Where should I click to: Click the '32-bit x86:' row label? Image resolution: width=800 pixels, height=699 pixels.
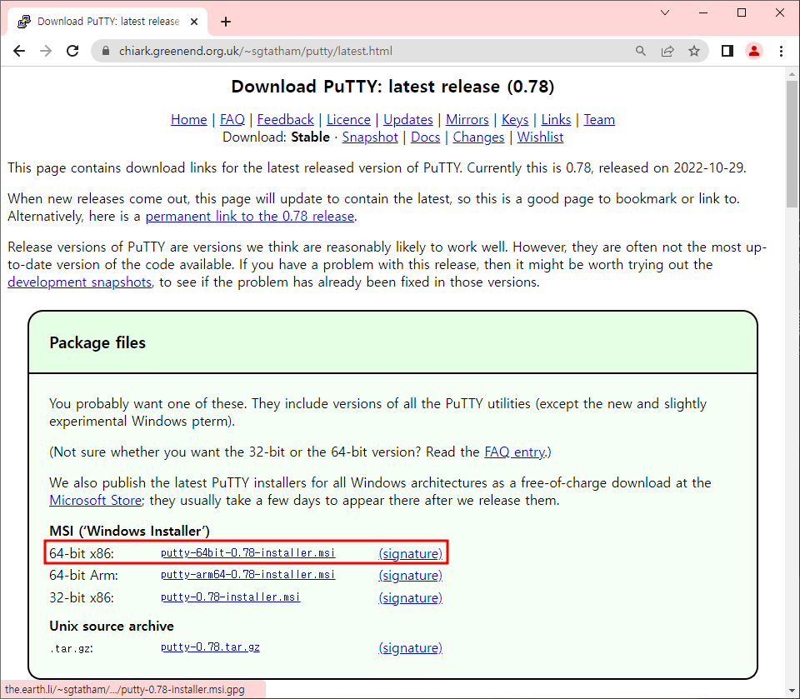(x=82, y=598)
